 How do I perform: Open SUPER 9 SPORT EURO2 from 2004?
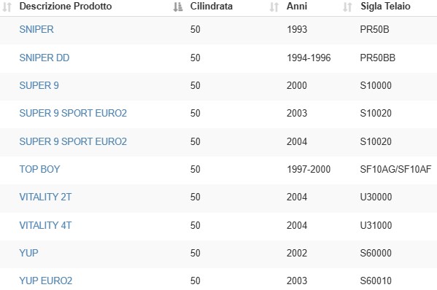coord(73,141)
